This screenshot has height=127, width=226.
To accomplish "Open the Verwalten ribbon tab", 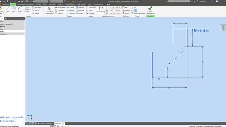I will tap(52, 4).
